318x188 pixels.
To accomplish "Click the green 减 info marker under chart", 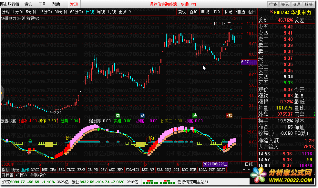I will [x=118, y=116].
